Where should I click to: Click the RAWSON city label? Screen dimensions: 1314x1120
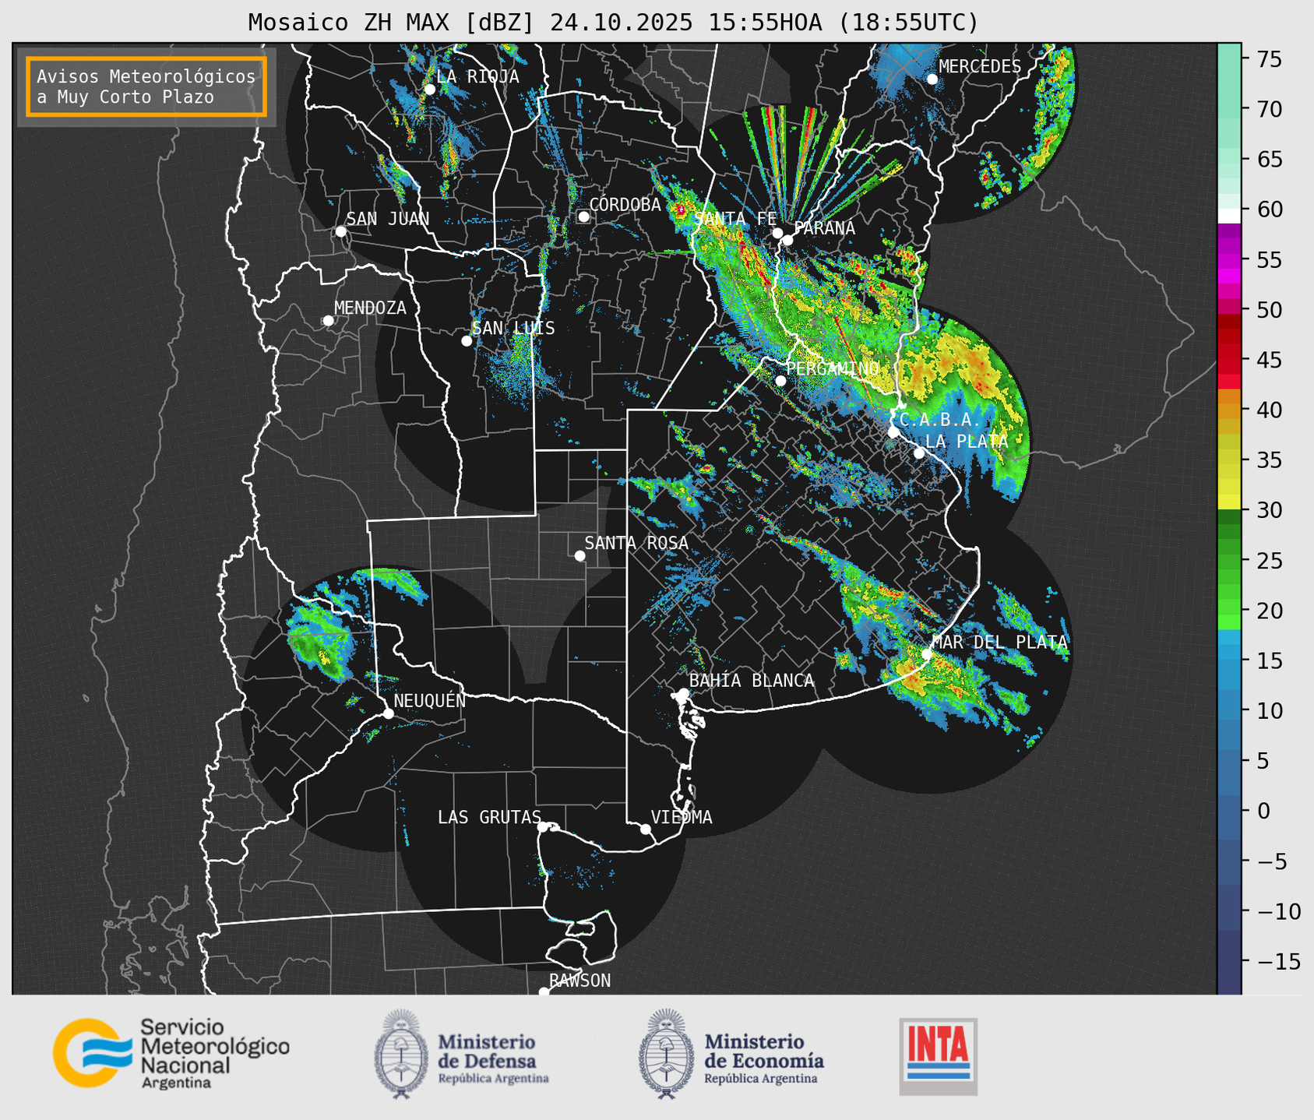click(x=579, y=981)
